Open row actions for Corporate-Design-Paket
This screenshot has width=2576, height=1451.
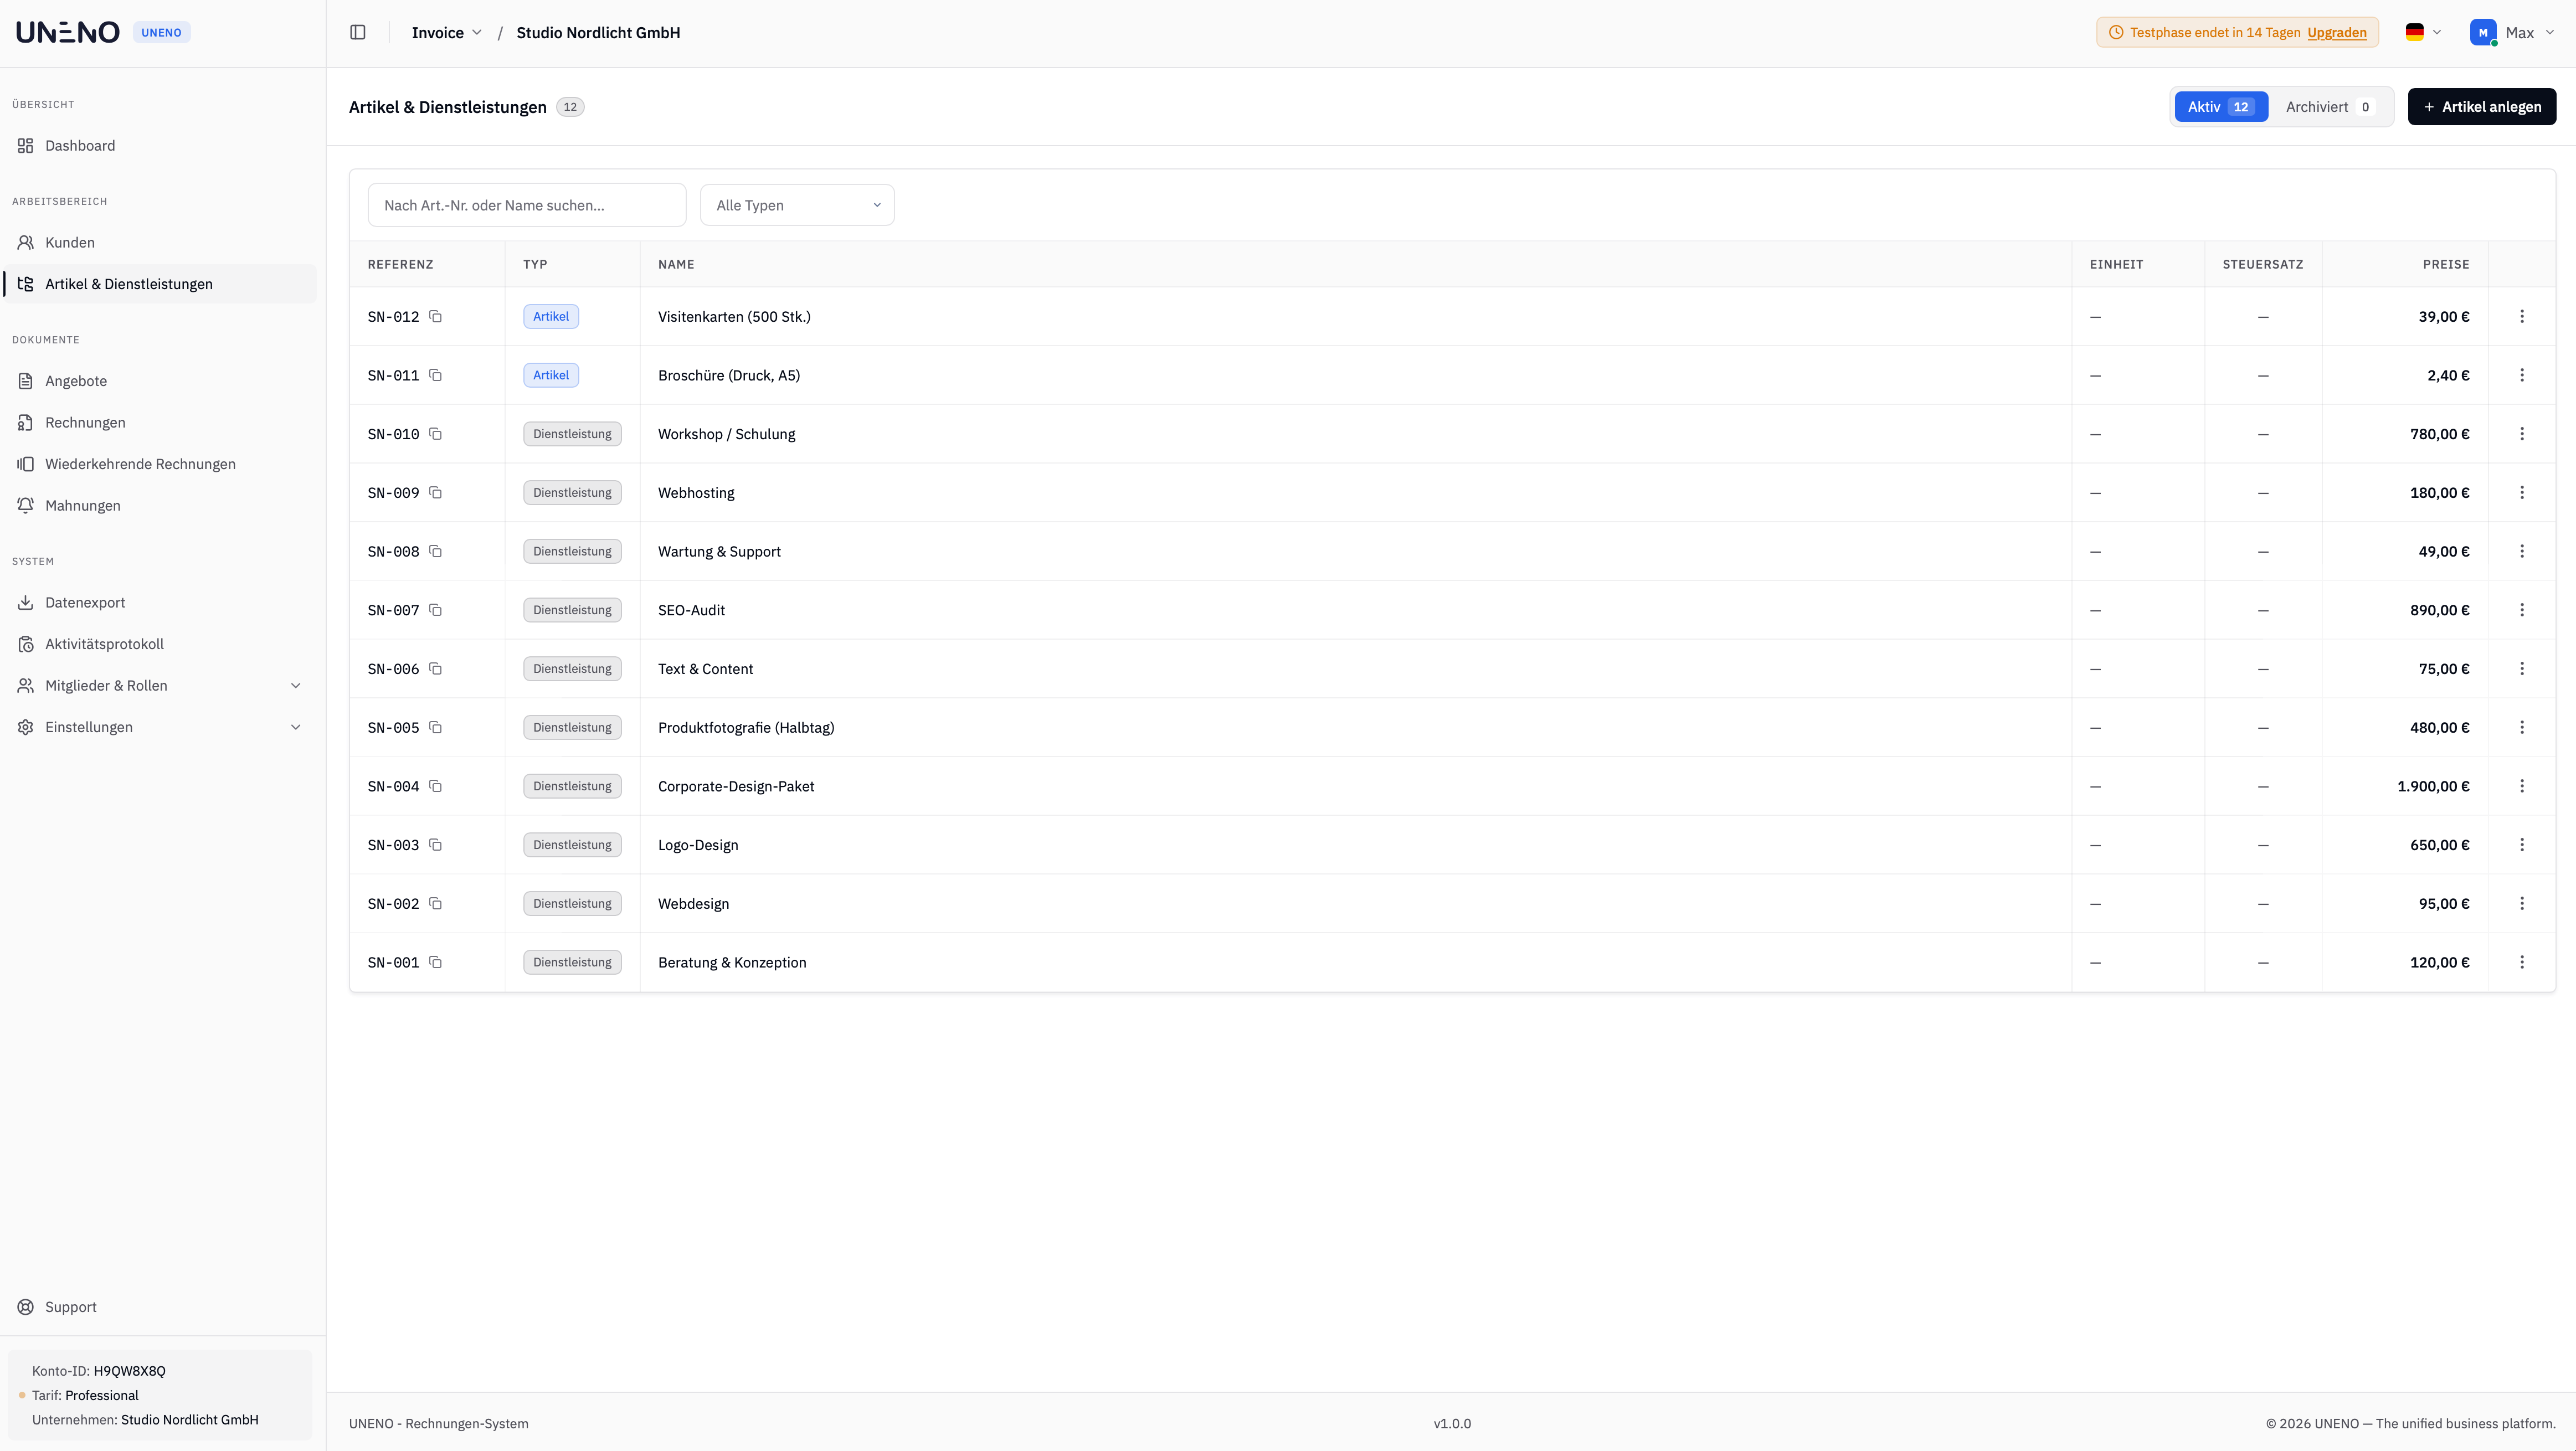coord(2522,786)
